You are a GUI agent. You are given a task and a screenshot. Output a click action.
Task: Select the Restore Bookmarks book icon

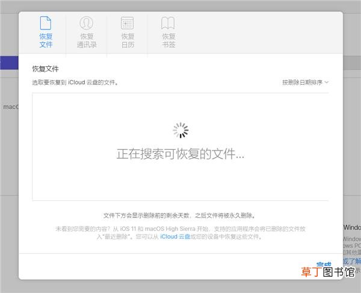[x=168, y=23]
